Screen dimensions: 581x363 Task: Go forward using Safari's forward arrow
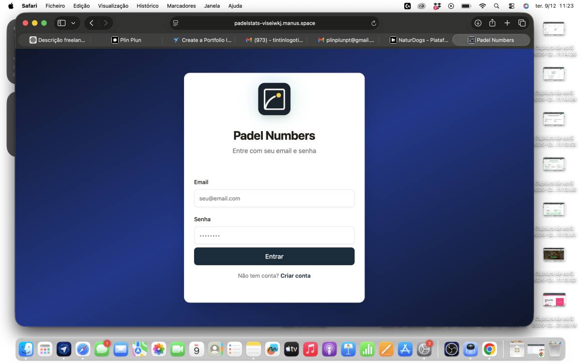click(x=106, y=23)
